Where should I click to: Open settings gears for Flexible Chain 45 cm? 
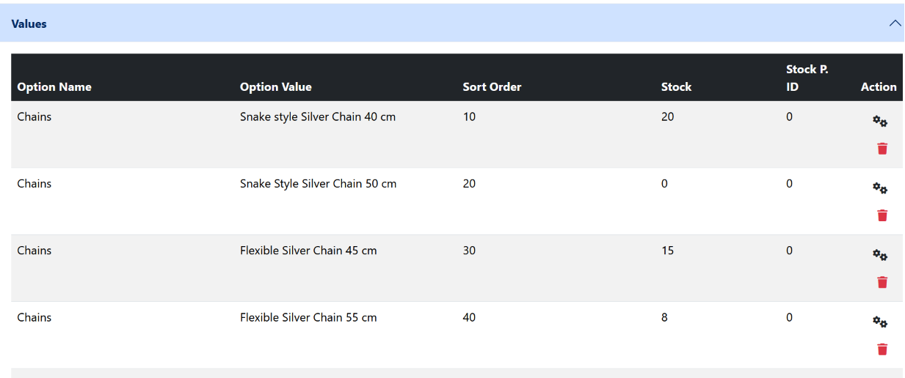click(x=880, y=255)
